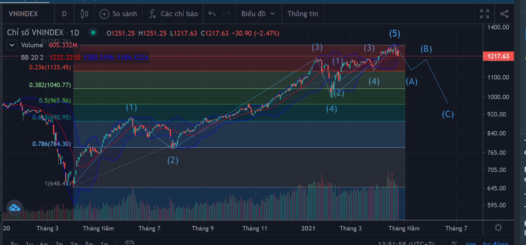Undo the last chart action
Screen dimensions: 526x245
click(212, 14)
